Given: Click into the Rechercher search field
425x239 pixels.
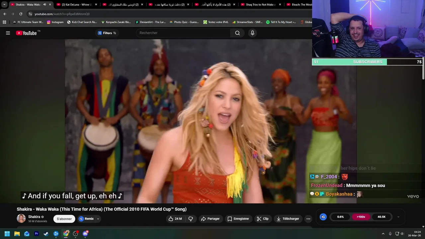Looking at the screenshot, I should [183, 33].
